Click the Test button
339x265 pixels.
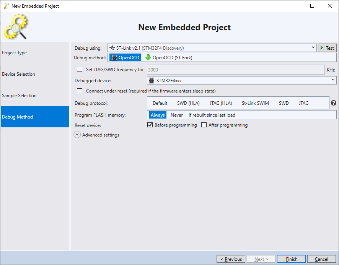pyautogui.click(x=327, y=48)
